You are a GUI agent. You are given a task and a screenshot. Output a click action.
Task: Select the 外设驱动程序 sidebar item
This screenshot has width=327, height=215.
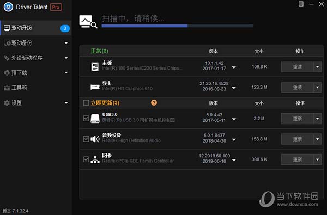click(36, 58)
